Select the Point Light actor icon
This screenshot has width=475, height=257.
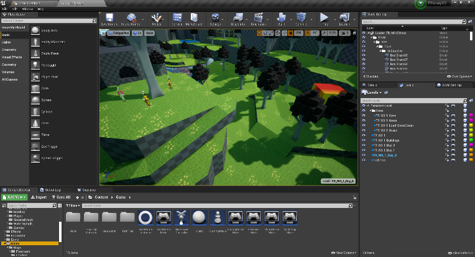[35, 65]
